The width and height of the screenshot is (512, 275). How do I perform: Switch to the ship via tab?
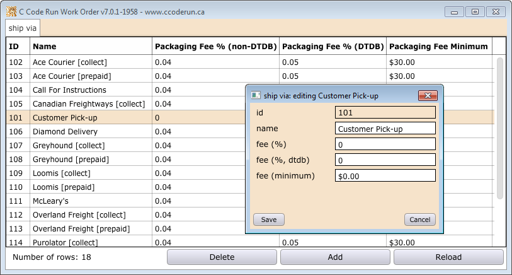coord(23,28)
